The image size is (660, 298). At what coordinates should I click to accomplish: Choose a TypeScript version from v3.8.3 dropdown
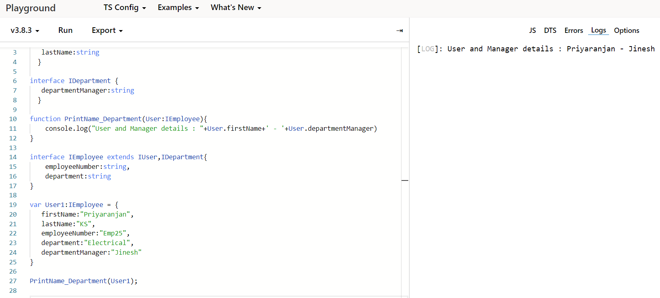[x=25, y=30]
